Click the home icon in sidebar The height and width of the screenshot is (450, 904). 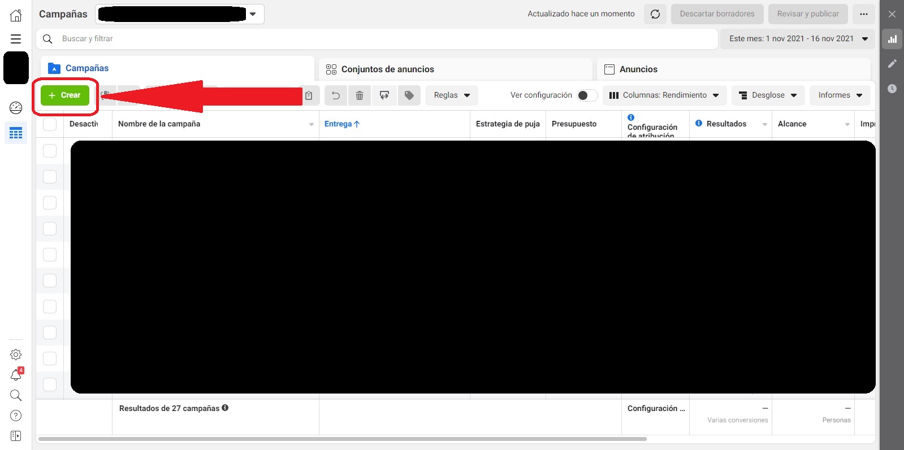pos(16,15)
